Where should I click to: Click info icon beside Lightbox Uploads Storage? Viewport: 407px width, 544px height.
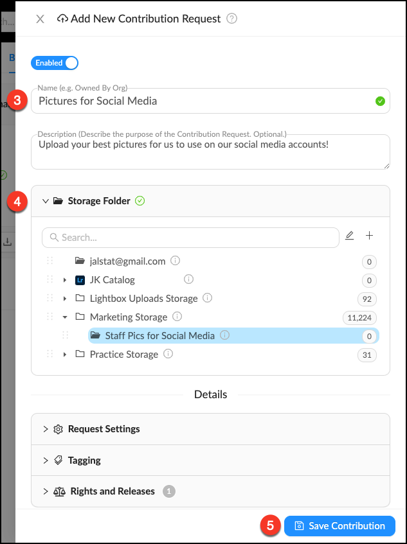(208, 299)
